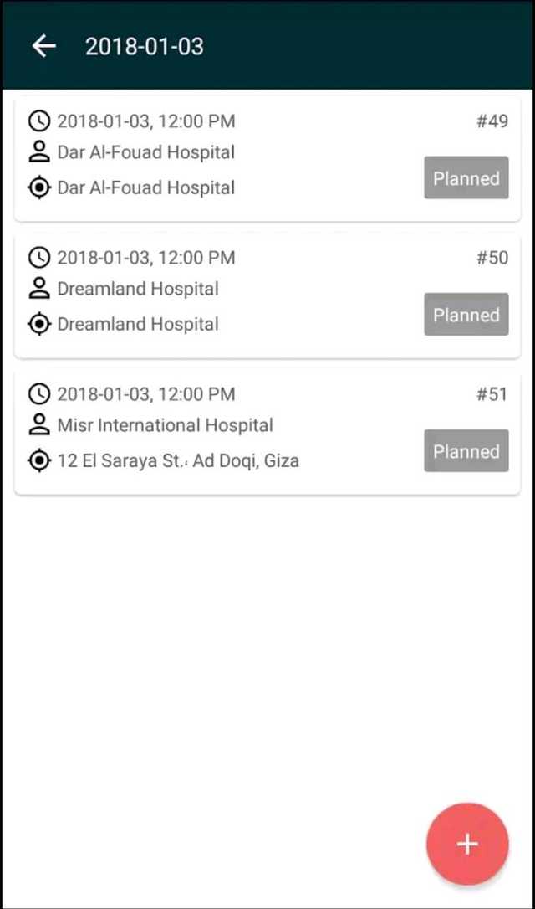Viewport: 535px width, 909px height.
Task: Tap Planned status on visit #50
Action: 466,314
